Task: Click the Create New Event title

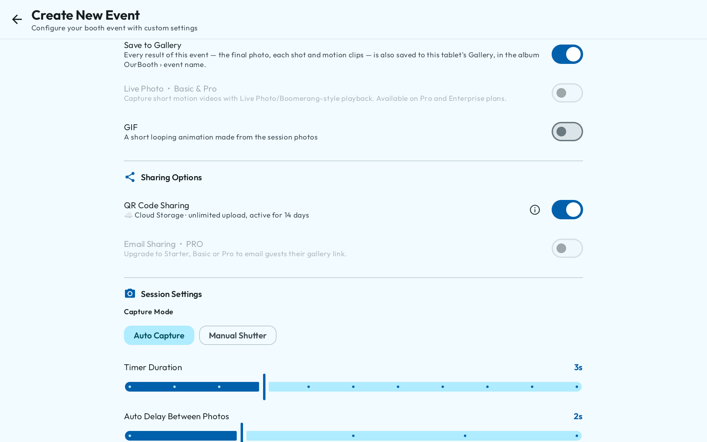Action: 86,15
